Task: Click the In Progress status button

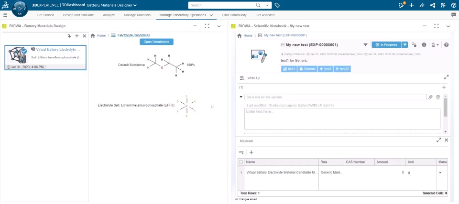Action: (387, 45)
